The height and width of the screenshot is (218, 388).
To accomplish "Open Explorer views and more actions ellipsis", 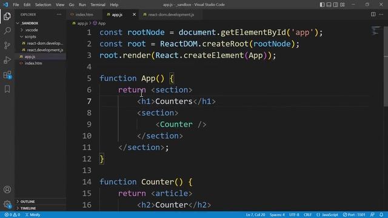I will tap(59, 15).
